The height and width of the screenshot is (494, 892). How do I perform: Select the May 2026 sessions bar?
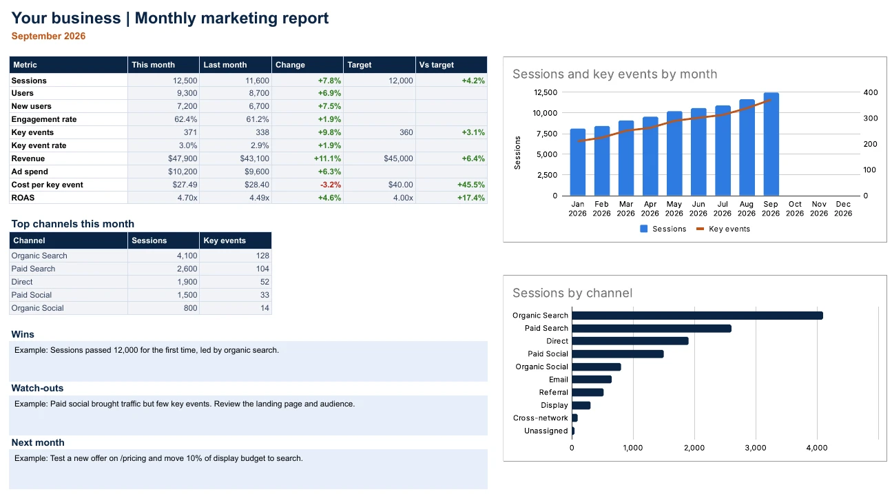674,154
